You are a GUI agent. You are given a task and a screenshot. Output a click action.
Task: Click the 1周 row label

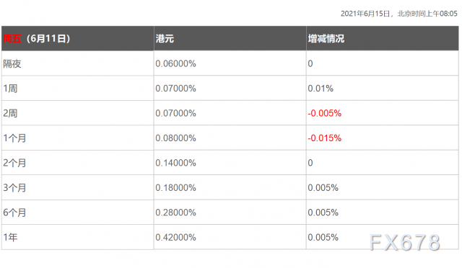tap(10, 89)
